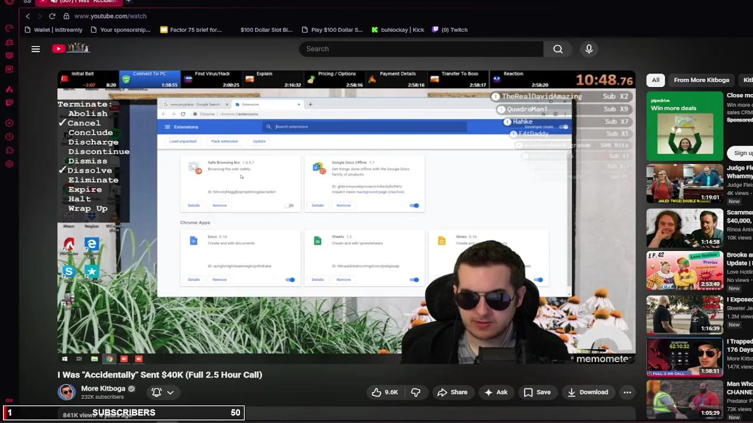The image size is (753, 423).
Task: Click Pack extension in video's Chrome window
Action: [x=225, y=141]
